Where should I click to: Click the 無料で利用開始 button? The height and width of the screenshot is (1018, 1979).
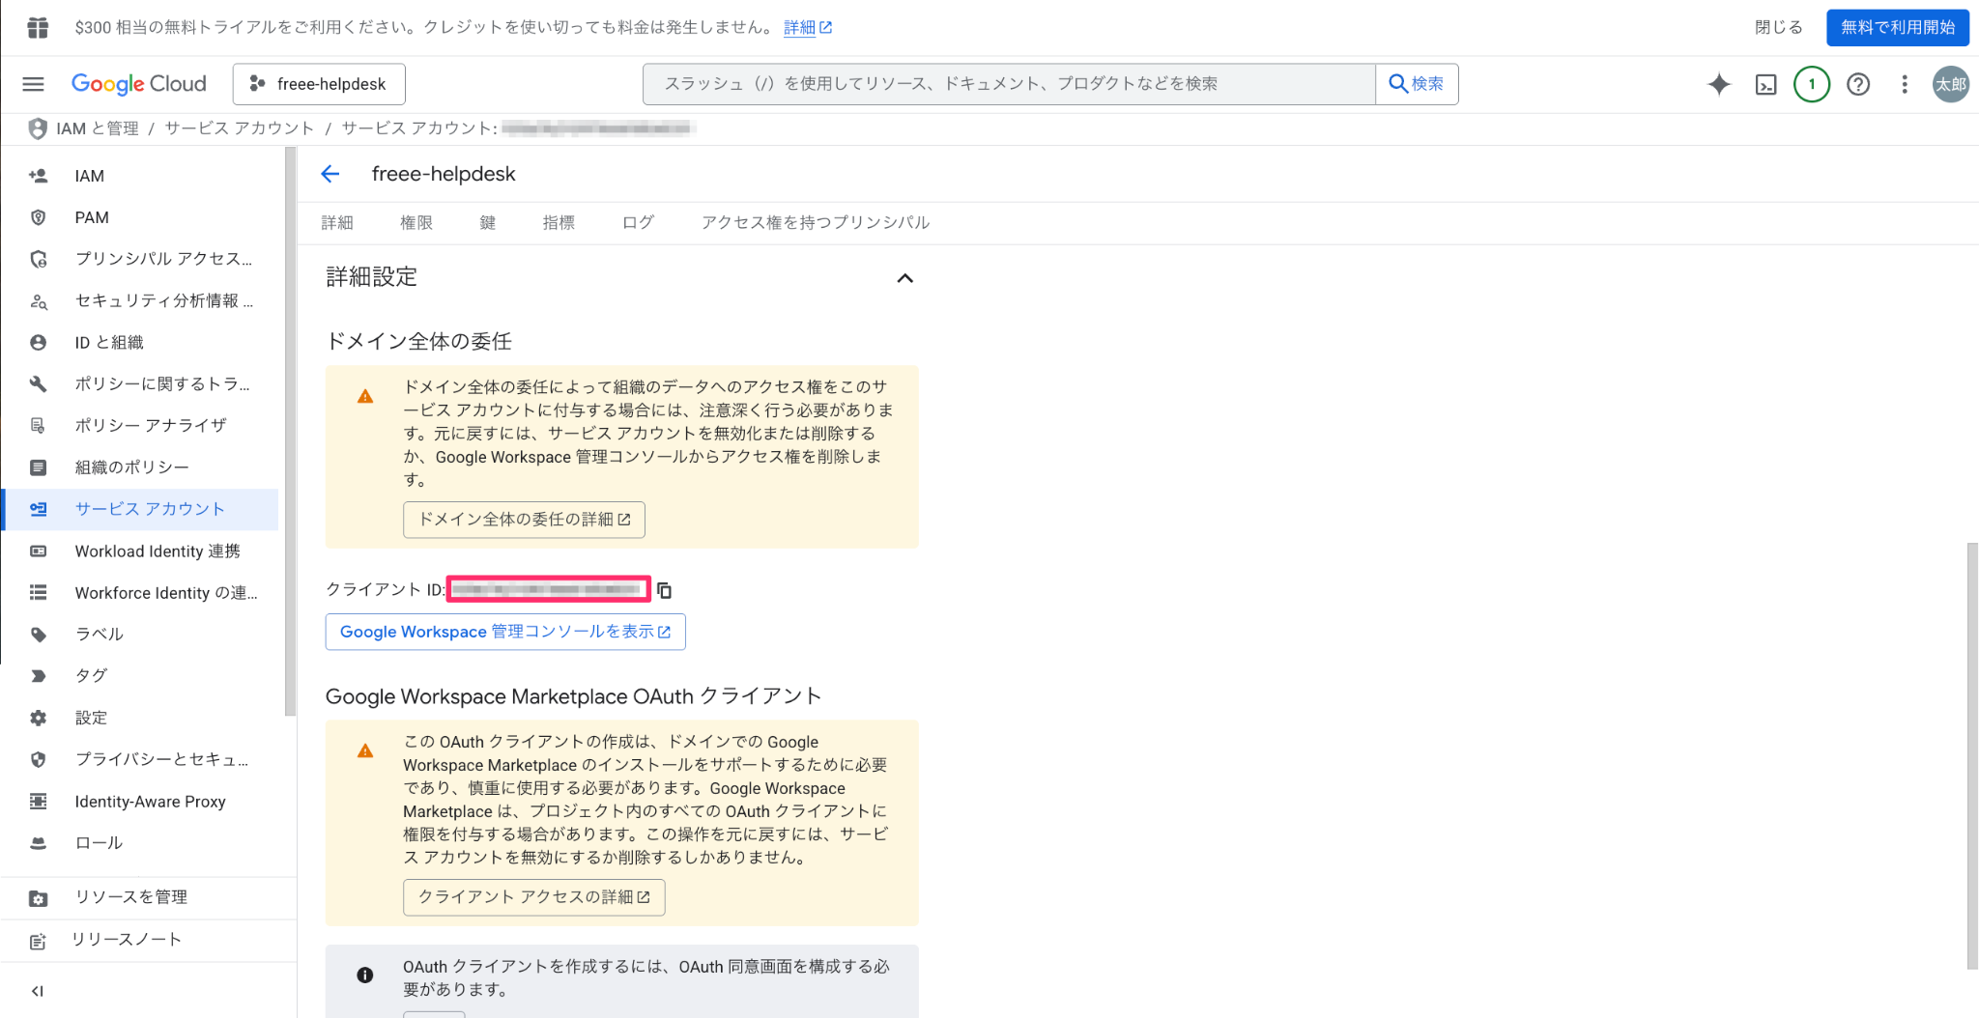[x=1898, y=27]
